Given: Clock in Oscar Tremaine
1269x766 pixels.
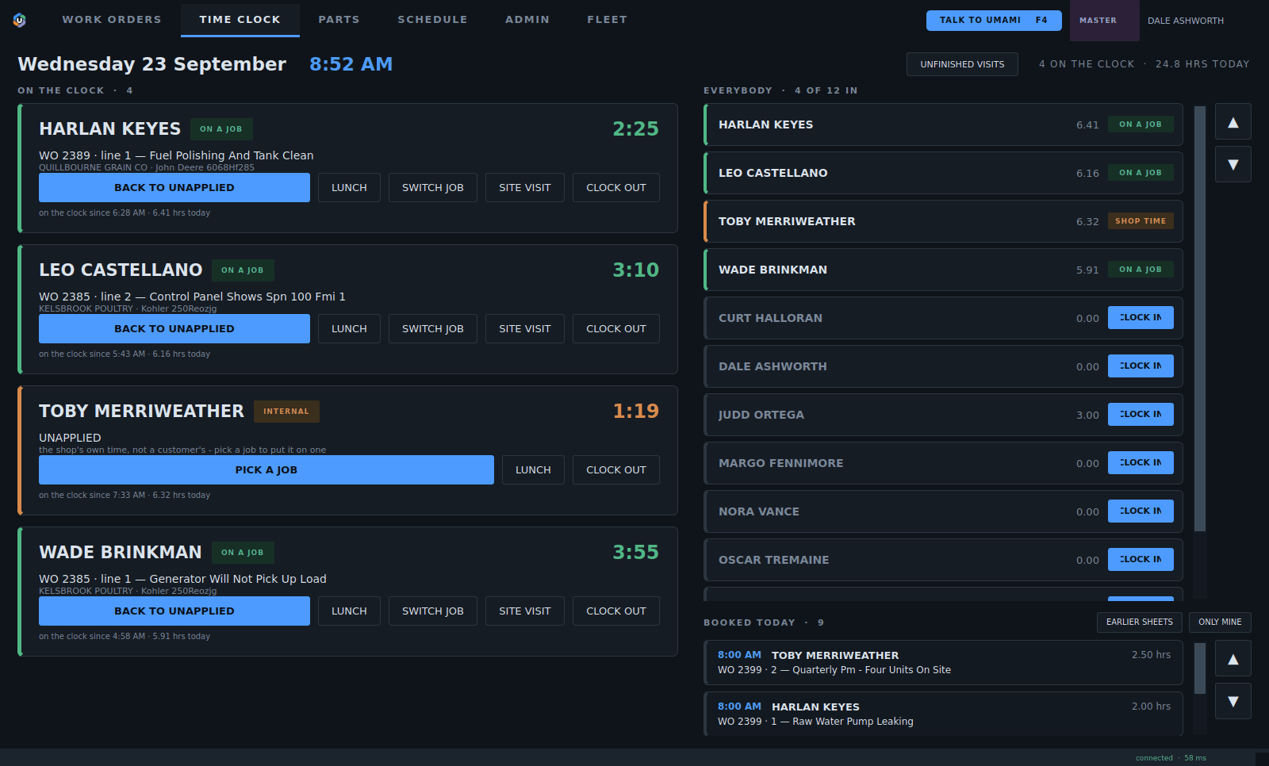Looking at the screenshot, I should (1141, 560).
